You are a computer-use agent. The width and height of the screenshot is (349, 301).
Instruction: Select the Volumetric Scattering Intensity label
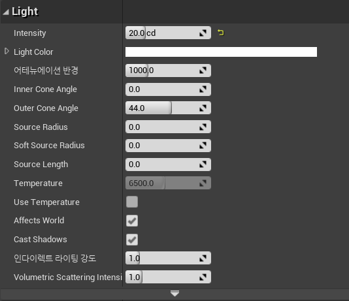coord(68,277)
